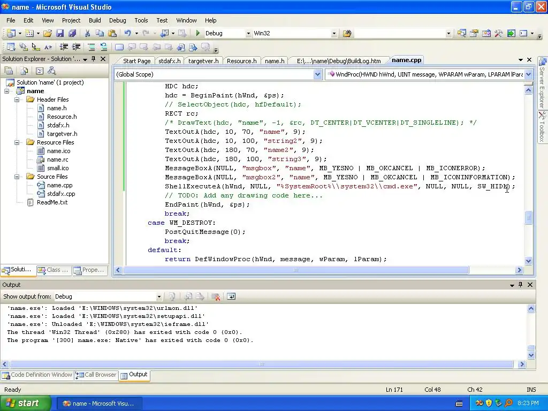This screenshot has width=548, height=411.
Task: Open the File menu
Action: (x=11, y=20)
